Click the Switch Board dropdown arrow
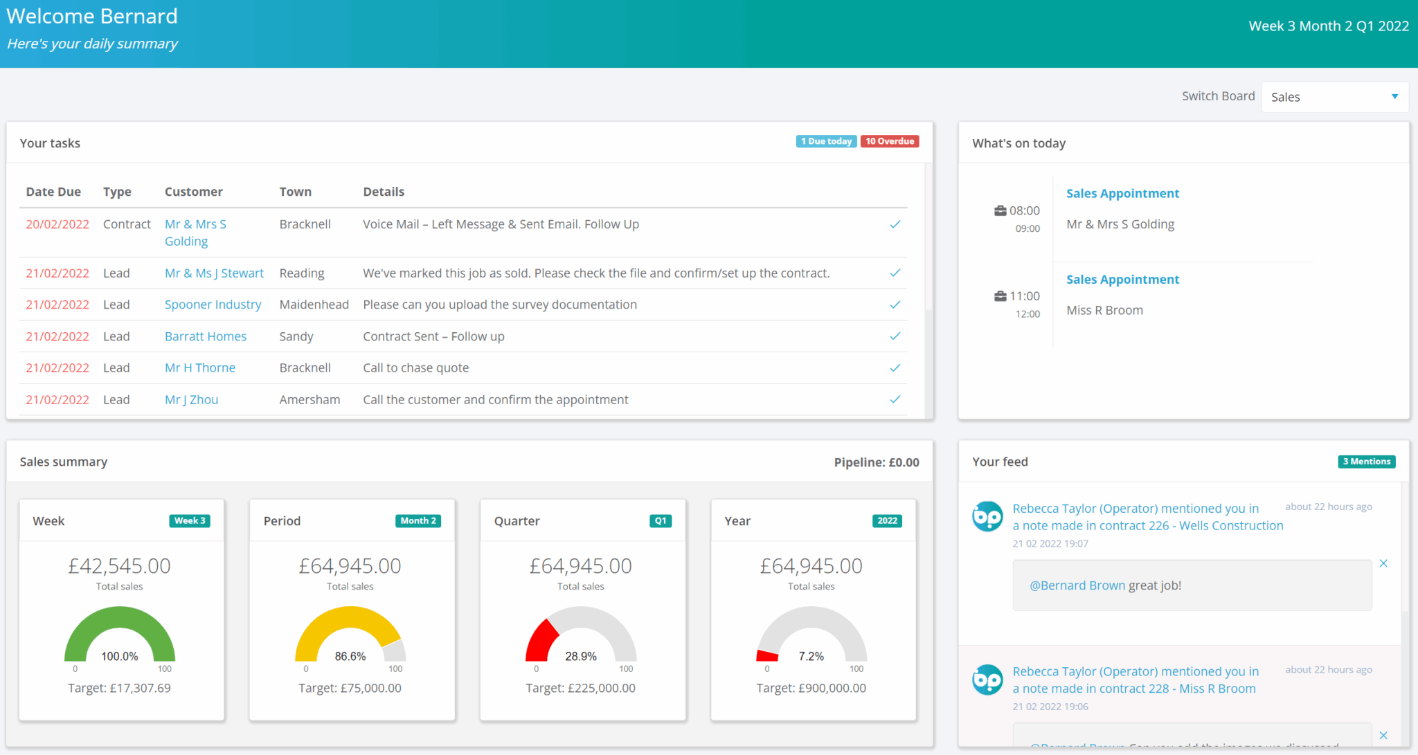Viewport: 1418px width, 755px height. click(1394, 97)
